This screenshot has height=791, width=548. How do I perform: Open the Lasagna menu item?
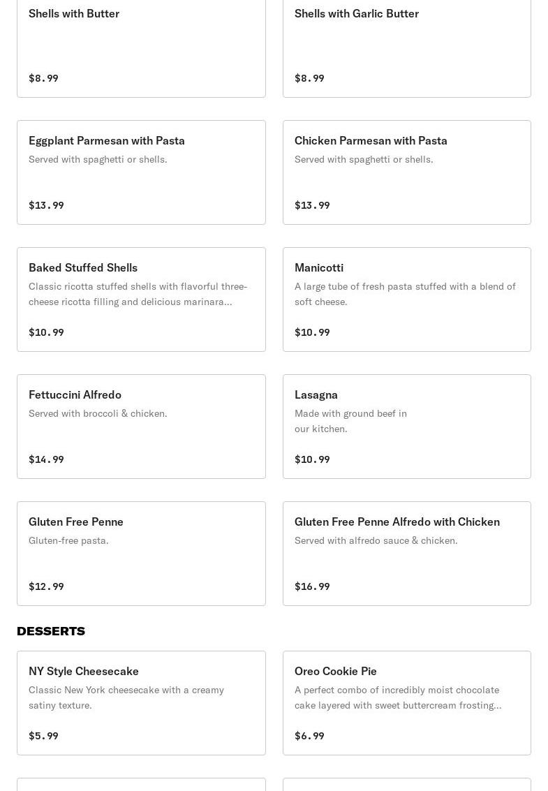[406, 427]
